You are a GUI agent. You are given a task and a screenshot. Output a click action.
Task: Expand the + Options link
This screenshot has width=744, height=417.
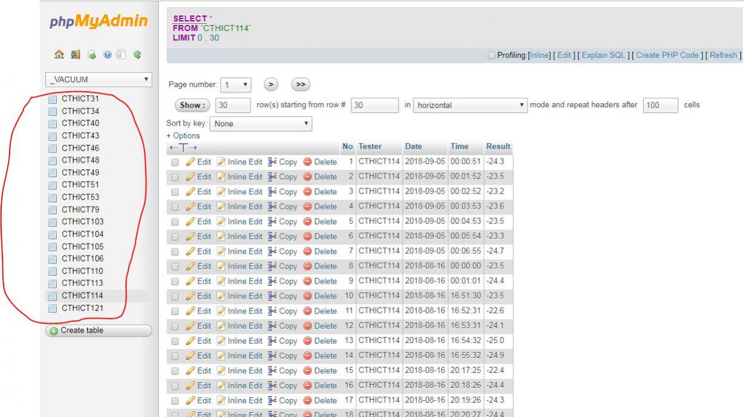[x=183, y=136]
